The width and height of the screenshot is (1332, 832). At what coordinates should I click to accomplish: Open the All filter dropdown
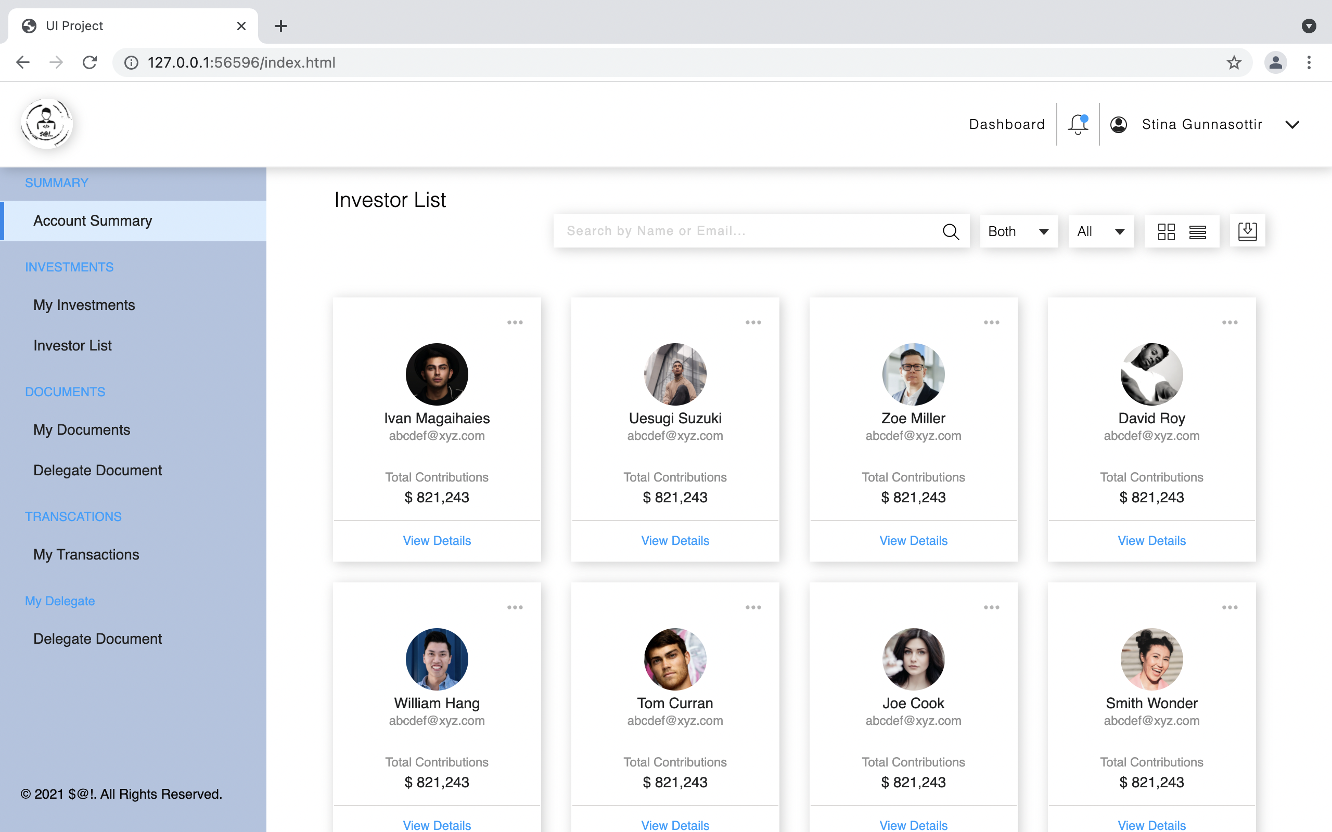coord(1100,231)
